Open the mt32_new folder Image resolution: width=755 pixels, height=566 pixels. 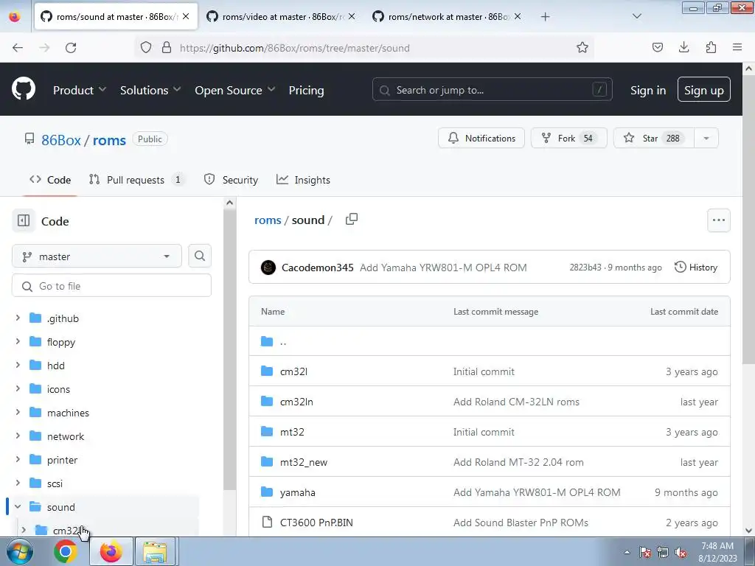303,462
